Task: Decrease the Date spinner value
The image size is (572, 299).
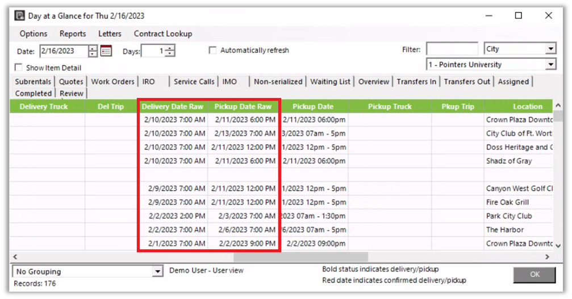Action: point(93,54)
